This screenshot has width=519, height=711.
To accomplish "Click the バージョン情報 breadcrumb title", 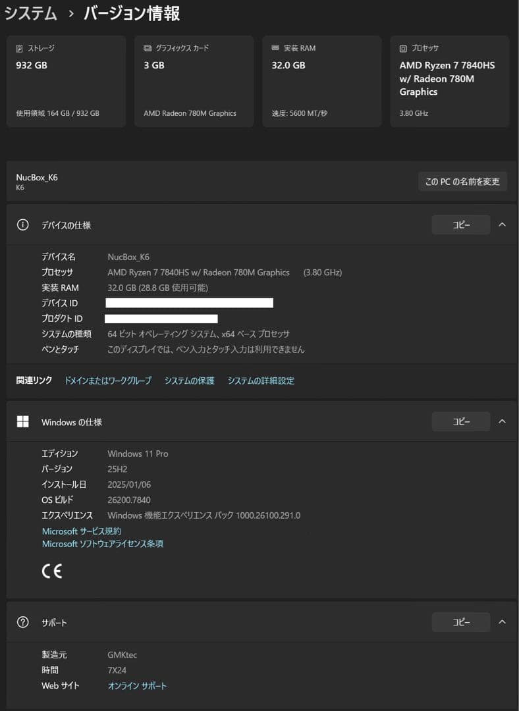I will click(132, 13).
